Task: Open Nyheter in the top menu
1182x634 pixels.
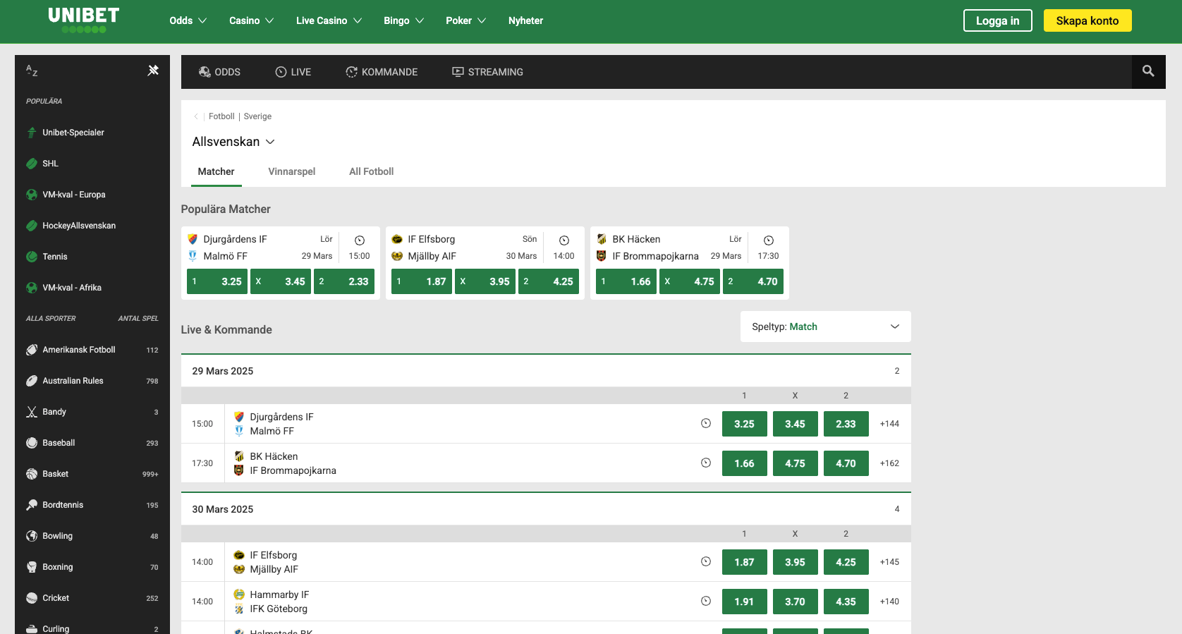Action: (x=525, y=20)
